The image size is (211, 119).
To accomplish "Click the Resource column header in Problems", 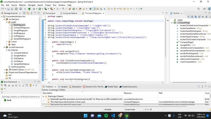I will pyautogui.click(x=140, y=93).
